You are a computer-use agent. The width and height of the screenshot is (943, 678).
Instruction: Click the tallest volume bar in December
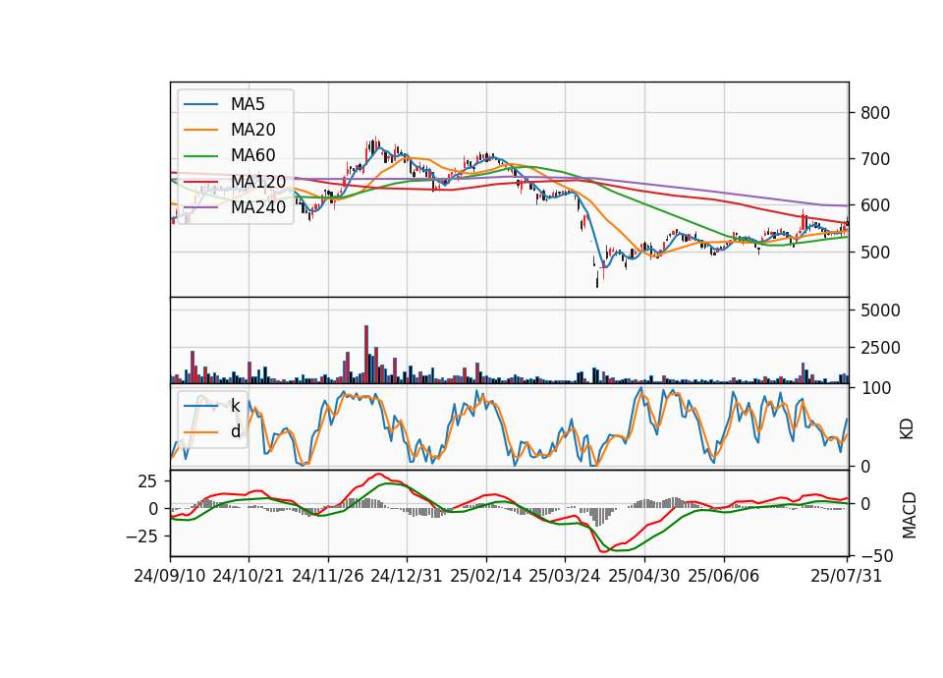click(x=366, y=355)
